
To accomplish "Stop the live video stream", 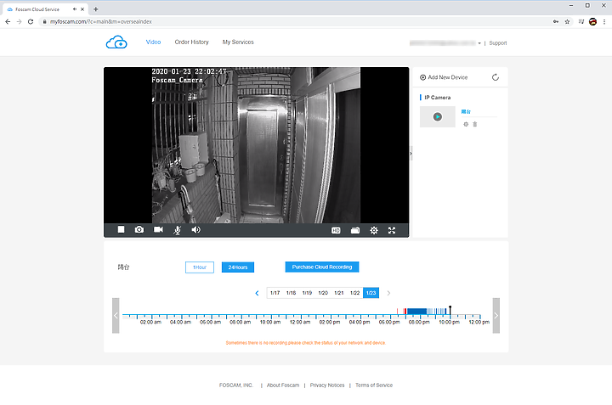I will pos(121,229).
